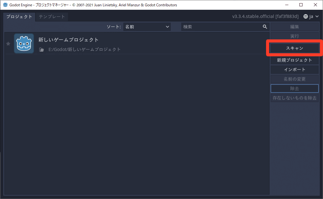Click the magnifying glass in the search field

point(265,27)
